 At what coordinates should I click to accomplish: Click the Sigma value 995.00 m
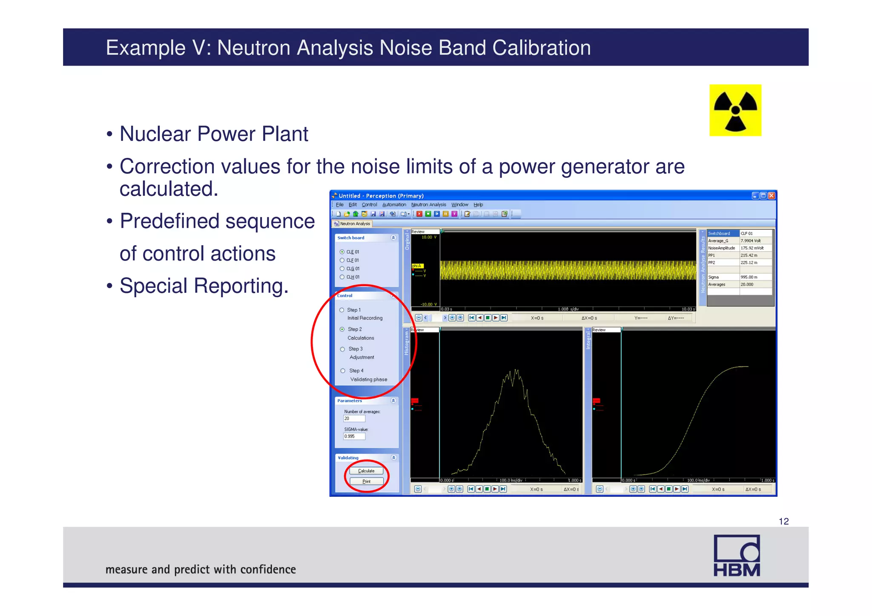[x=756, y=277]
